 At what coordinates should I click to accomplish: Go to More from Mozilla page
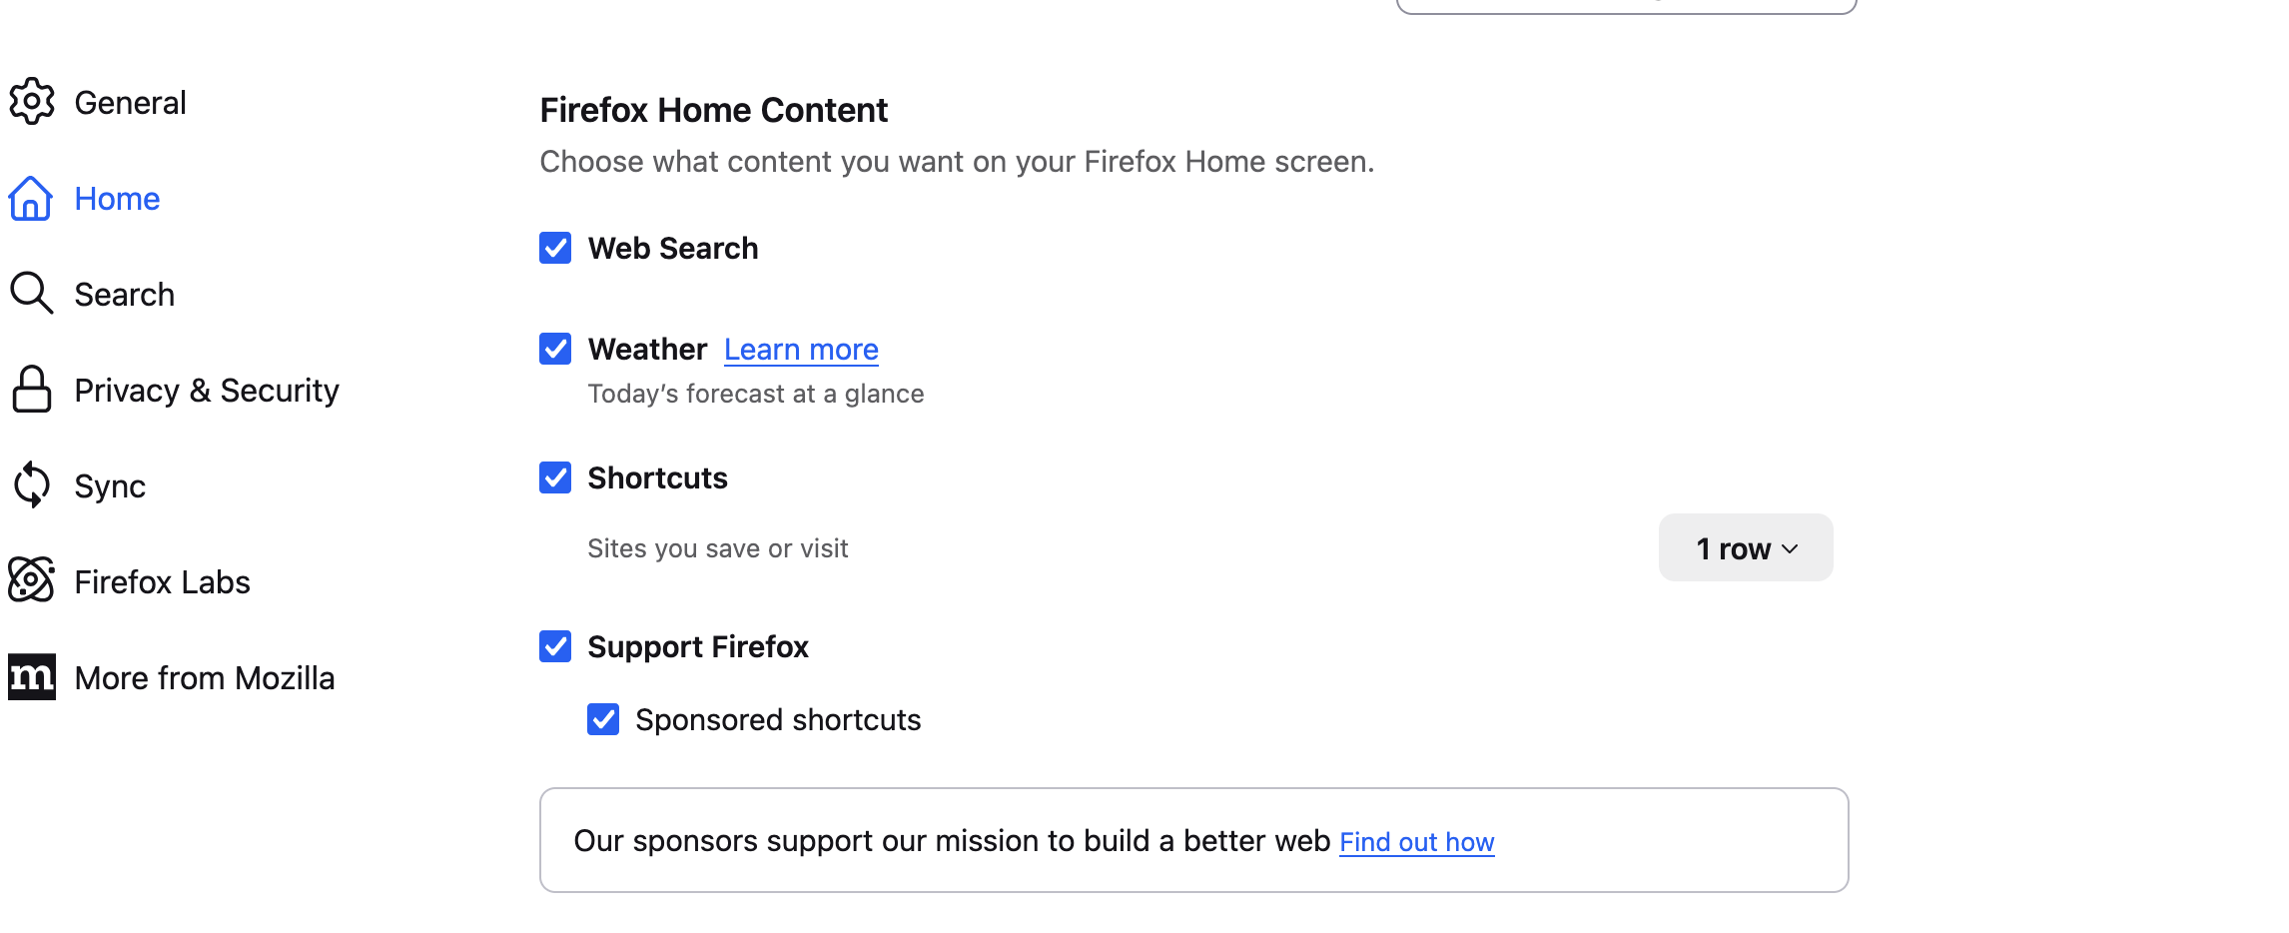coord(204,678)
